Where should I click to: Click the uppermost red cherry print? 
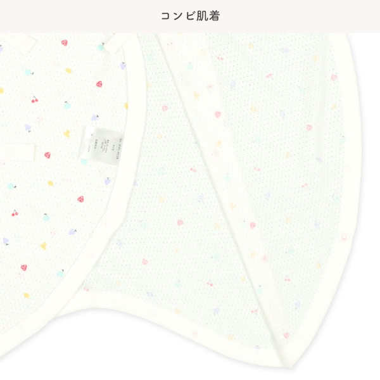[35, 99]
